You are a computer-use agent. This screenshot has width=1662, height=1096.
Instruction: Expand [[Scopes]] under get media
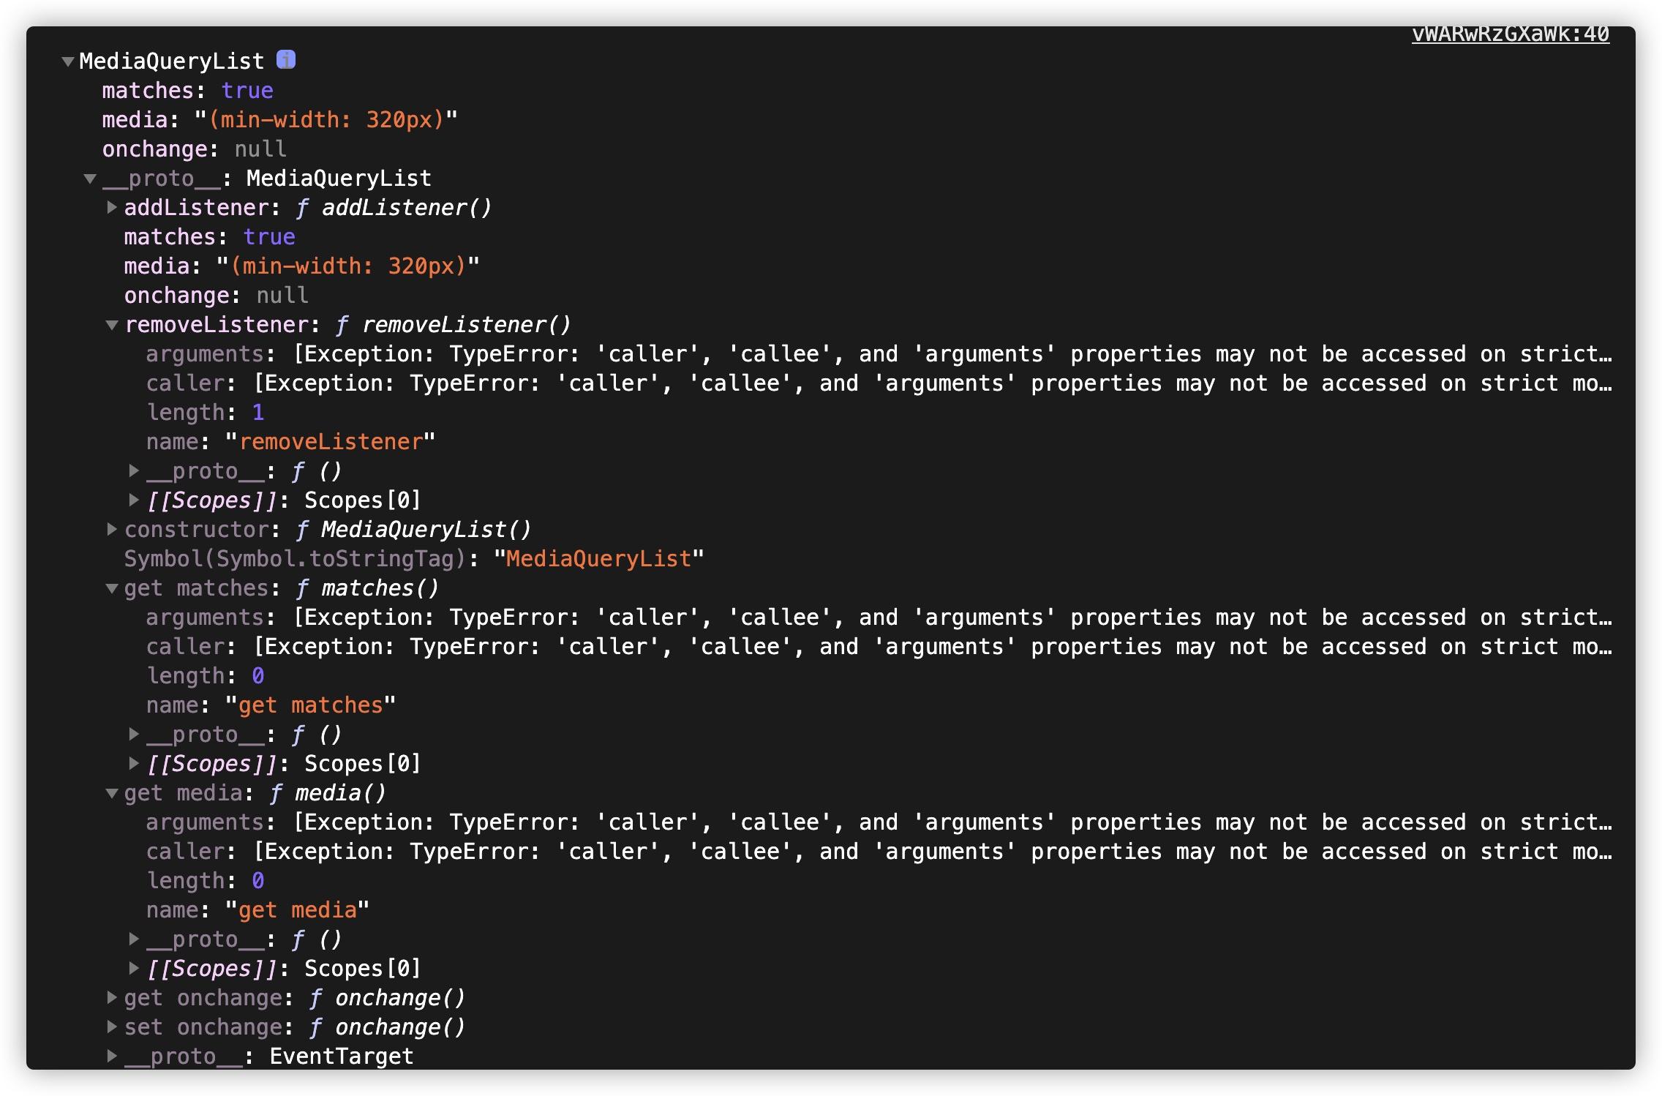point(134,968)
